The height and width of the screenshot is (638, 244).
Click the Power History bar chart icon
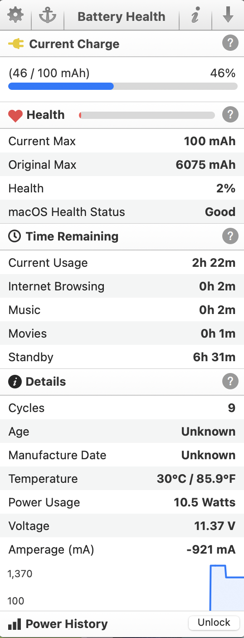[x=15, y=624]
